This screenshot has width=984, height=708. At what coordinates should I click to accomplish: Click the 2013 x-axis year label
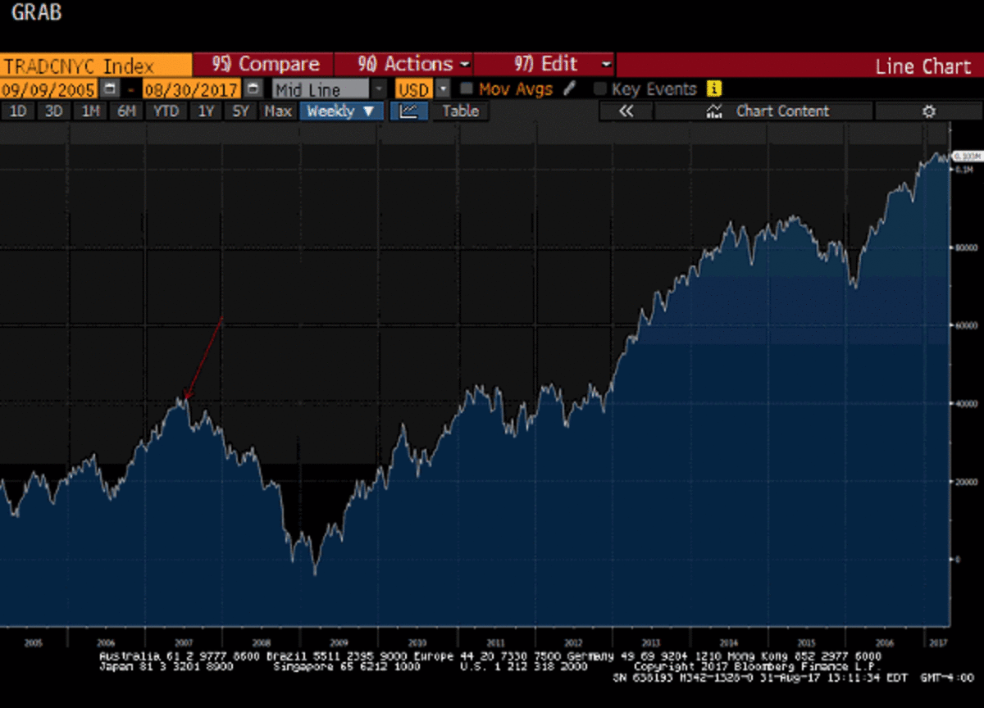[650, 643]
